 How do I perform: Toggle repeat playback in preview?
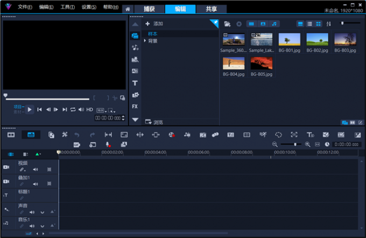click(x=73, y=109)
